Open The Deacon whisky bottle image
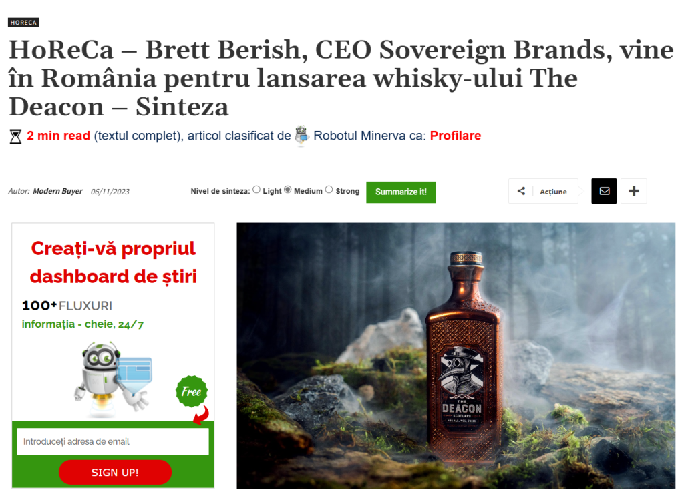 coord(456,356)
